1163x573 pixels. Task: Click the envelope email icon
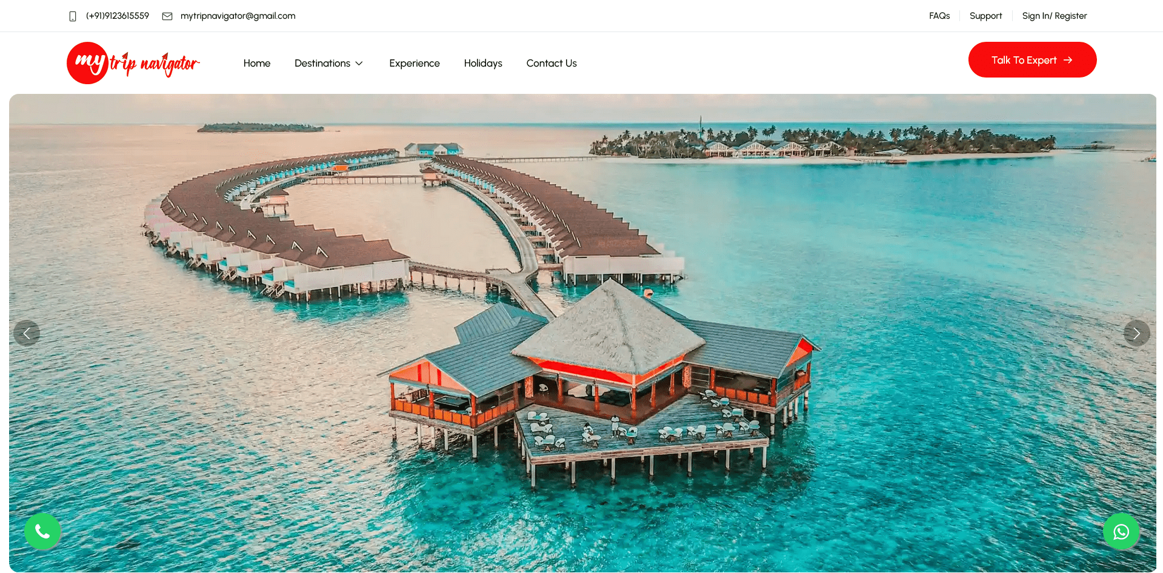point(167,16)
